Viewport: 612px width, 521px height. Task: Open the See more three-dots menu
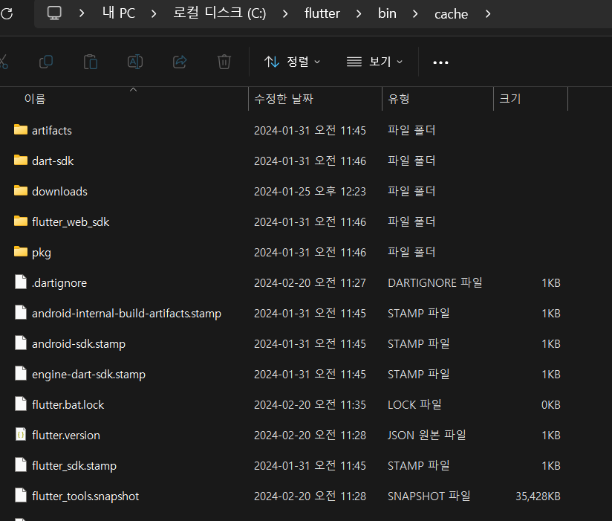440,62
